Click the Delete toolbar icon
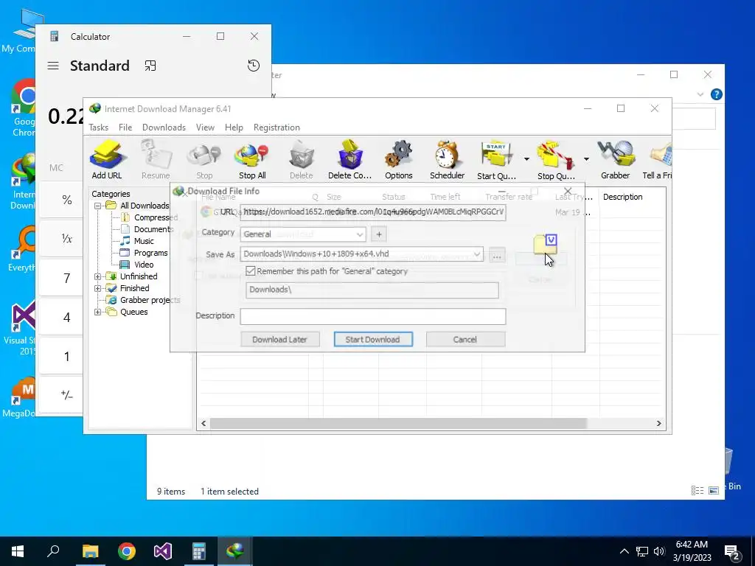 click(302, 159)
